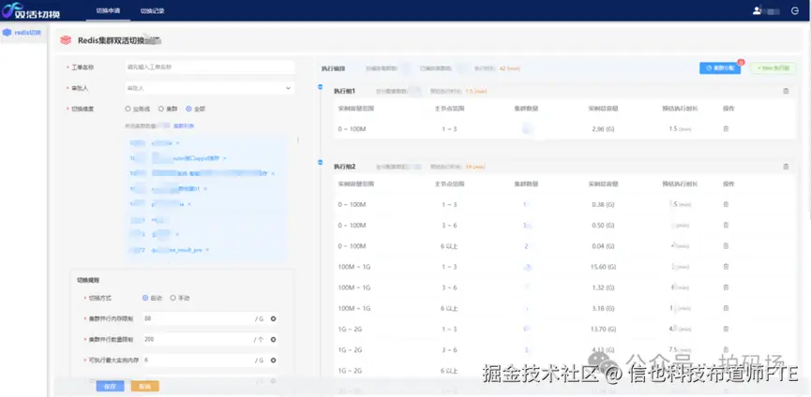The width and height of the screenshot is (811, 397).
Task: Open redis切换 in the left sidebar
Action: tap(24, 33)
